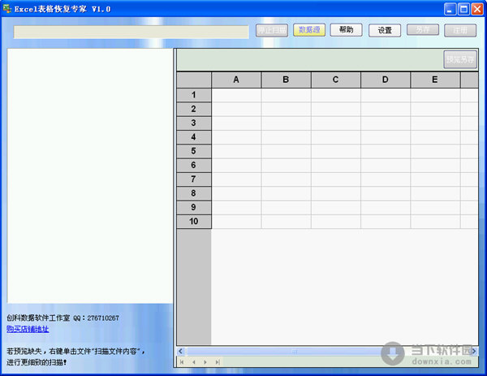Jump to the last sheet arrow
487x376 pixels.
(x=218, y=362)
